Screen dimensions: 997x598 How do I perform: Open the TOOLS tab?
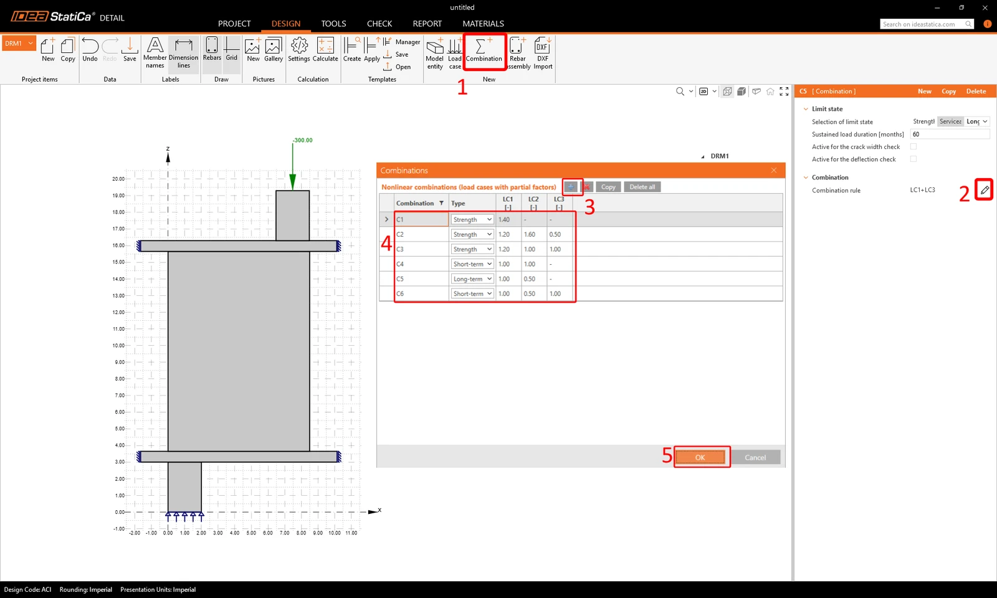point(333,24)
